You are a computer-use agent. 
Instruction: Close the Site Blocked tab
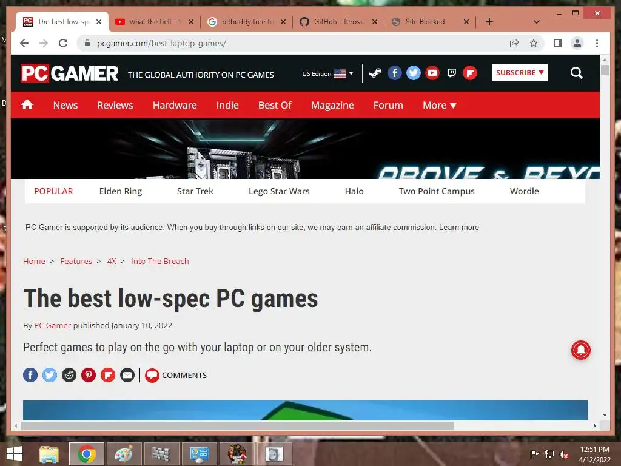[466, 22]
